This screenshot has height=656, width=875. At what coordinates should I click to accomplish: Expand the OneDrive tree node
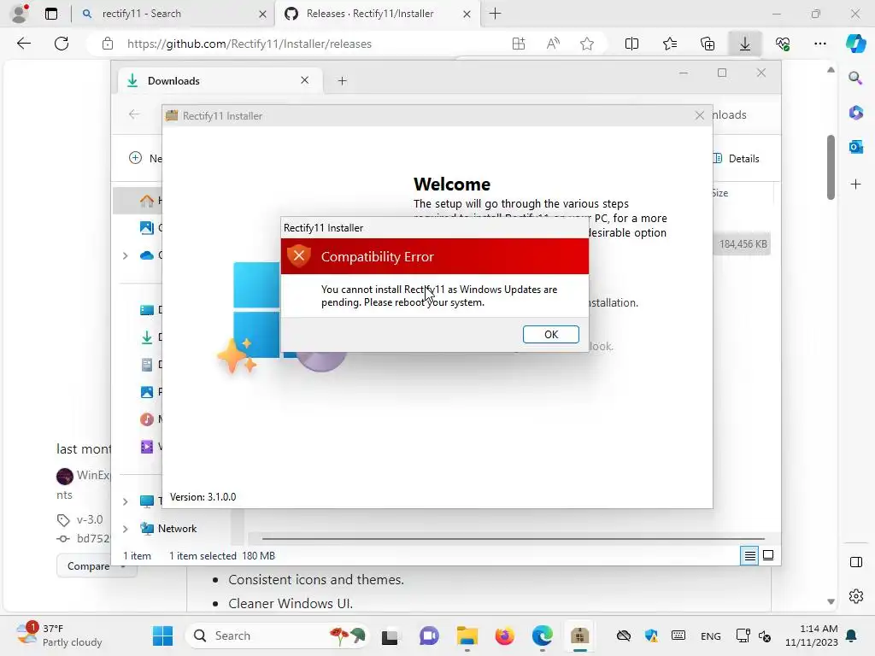click(125, 255)
